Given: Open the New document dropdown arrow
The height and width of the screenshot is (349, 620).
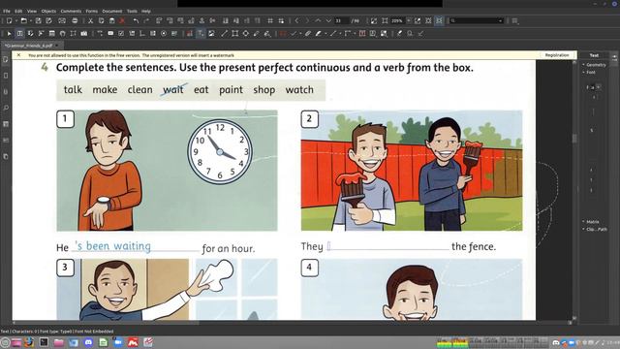Looking at the screenshot, I should [x=16, y=20].
